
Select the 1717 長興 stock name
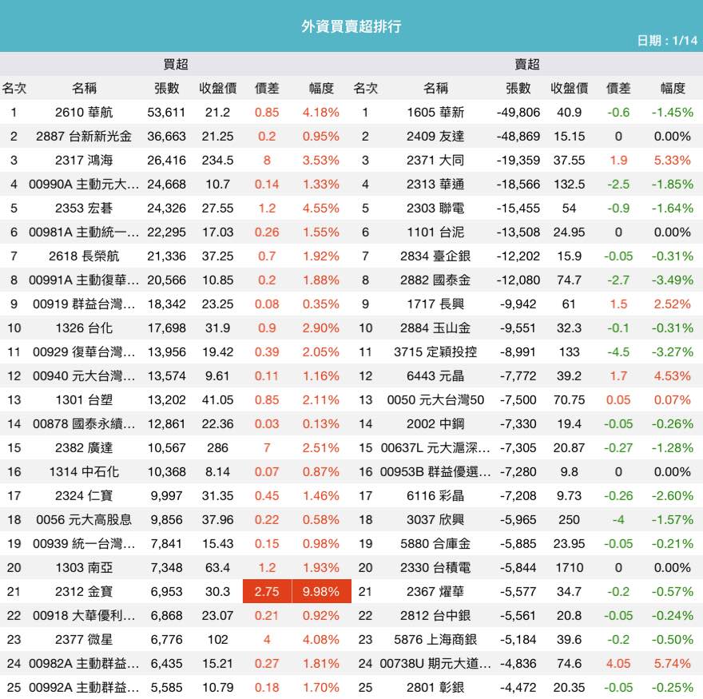[435, 304]
